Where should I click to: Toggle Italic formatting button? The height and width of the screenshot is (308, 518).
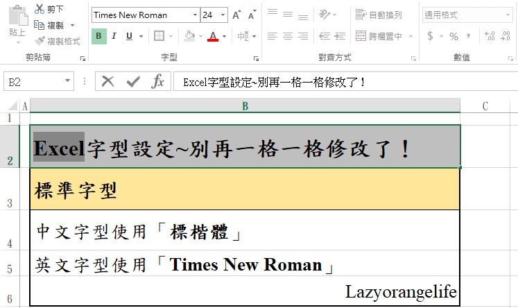coord(114,36)
